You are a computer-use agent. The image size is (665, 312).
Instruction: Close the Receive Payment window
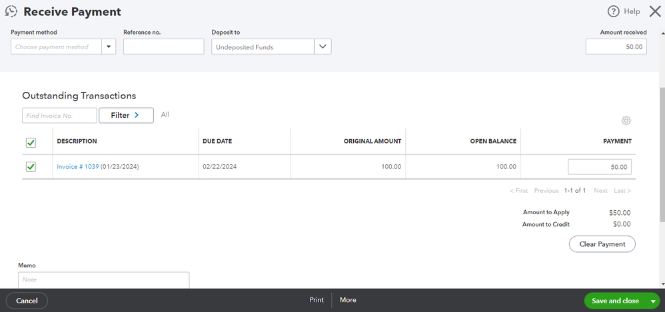654,11
